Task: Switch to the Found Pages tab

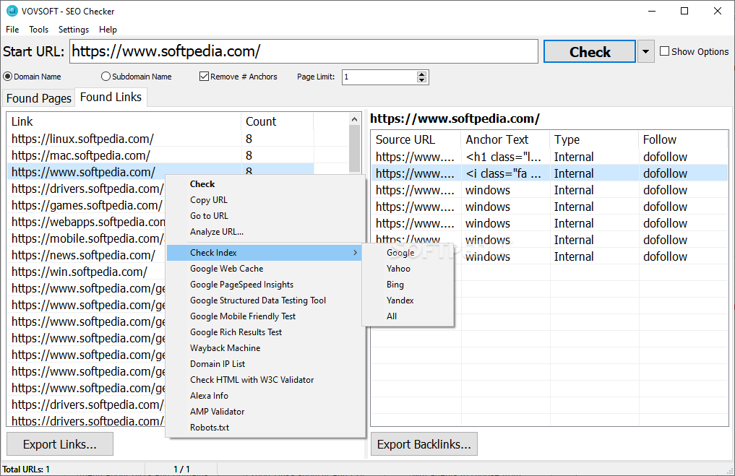Action: click(39, 98)
